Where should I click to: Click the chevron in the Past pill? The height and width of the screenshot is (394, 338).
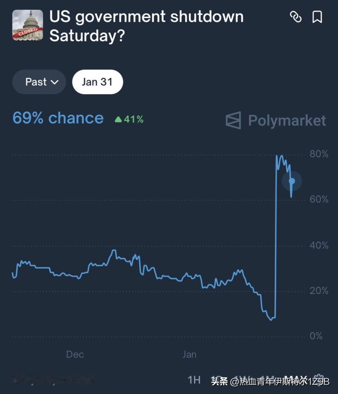(55, 82)
